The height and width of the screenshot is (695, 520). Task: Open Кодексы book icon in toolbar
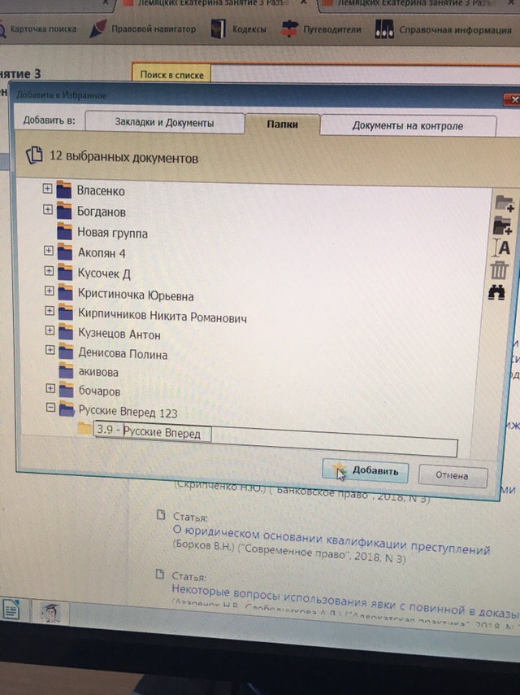219,28
